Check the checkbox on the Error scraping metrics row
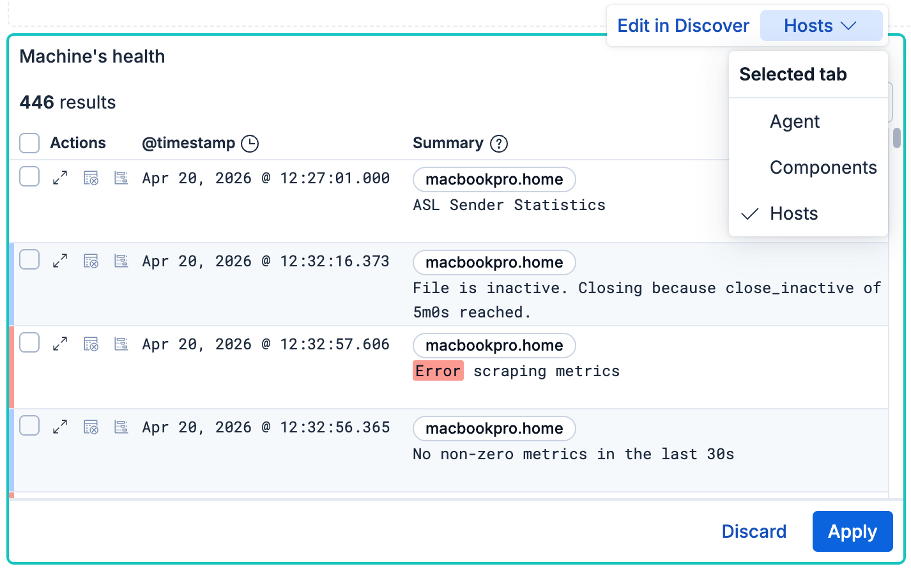Image resolution: width=911 pixels, height=571 pixels. click(x=29, y=342)
